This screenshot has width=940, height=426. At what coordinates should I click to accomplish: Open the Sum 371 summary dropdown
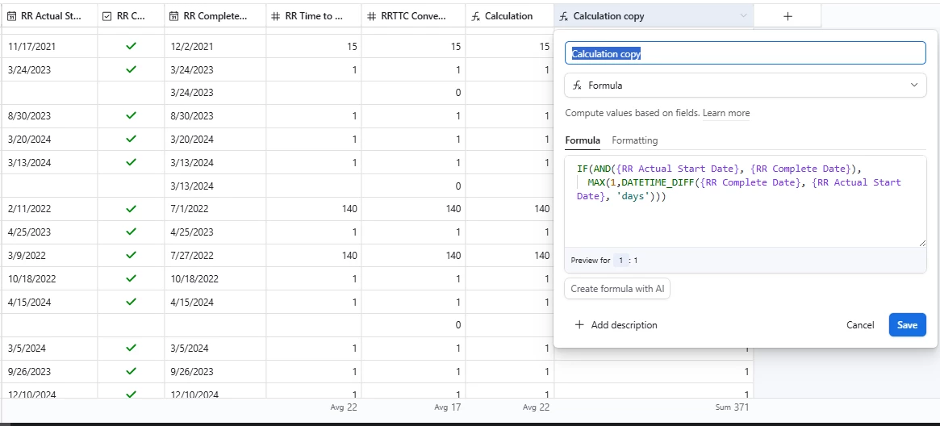pos(733,407)
